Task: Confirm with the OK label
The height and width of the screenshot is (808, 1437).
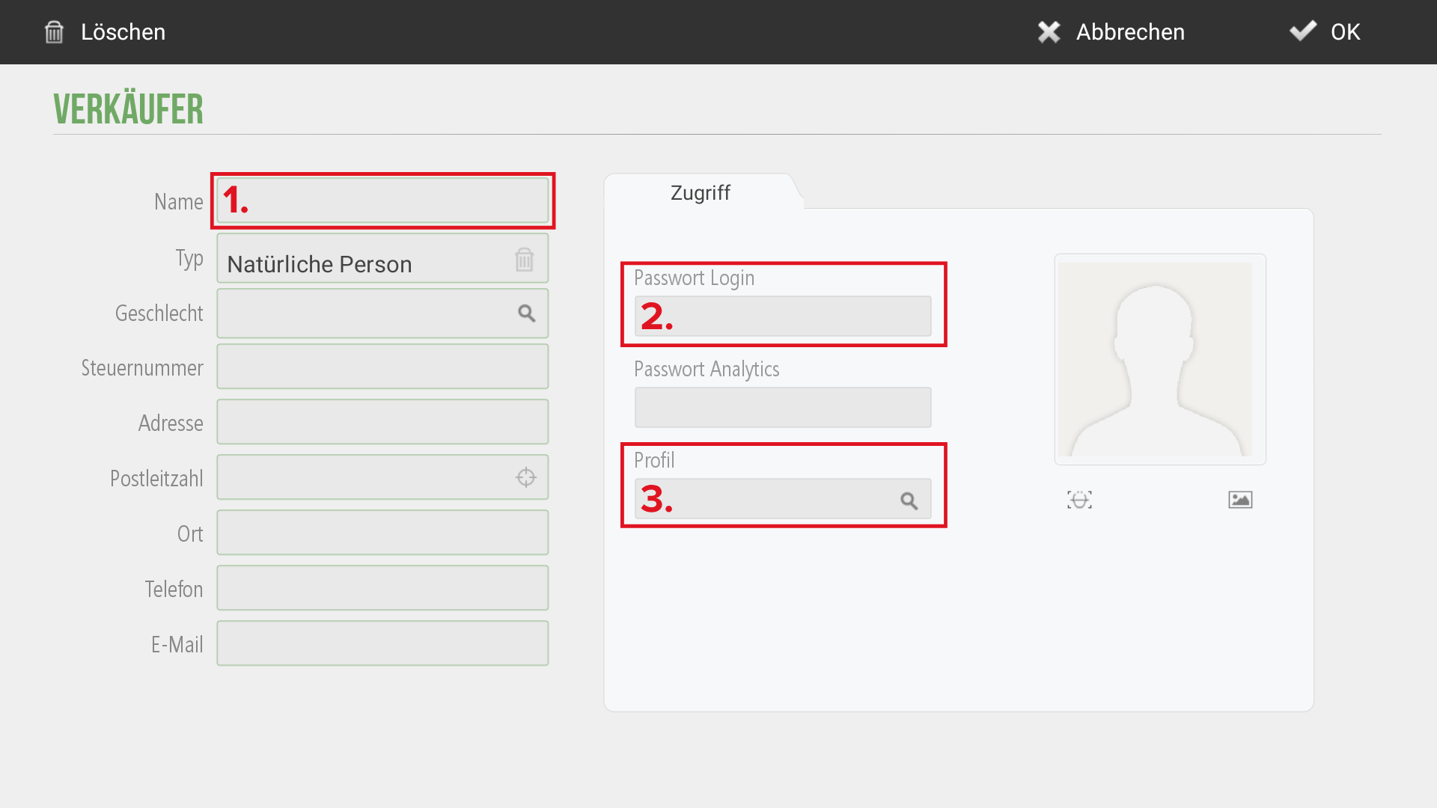Action: pyautogui.click(x=1345, y=32)
